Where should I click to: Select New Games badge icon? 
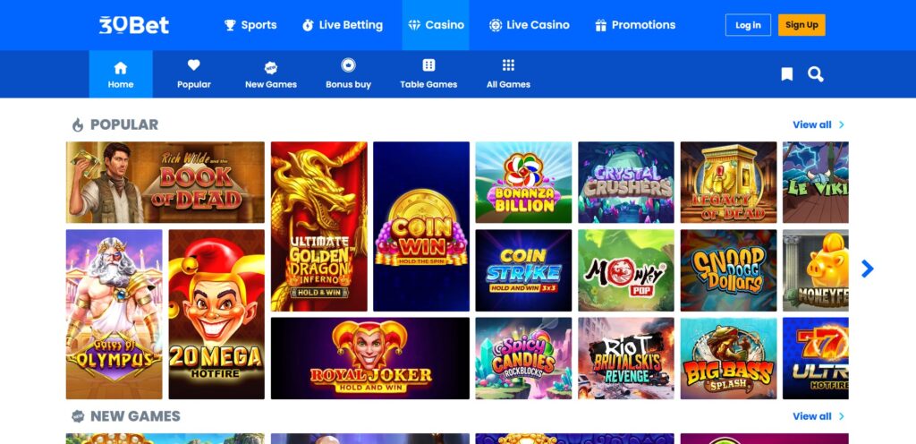[x=271, y=67]
